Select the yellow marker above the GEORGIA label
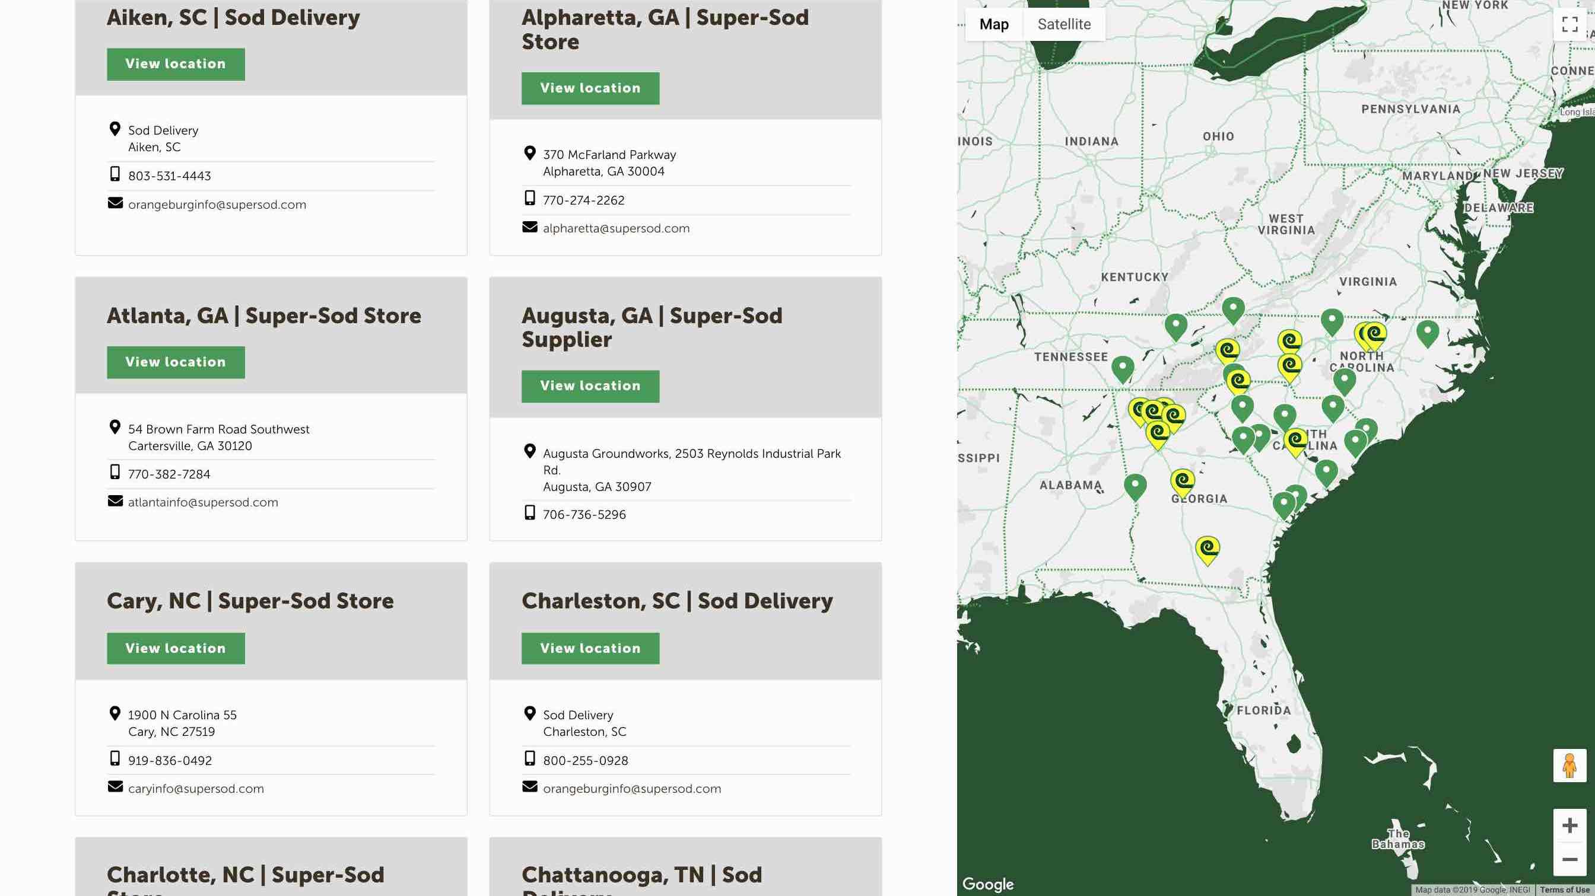 click(1183, 483)
